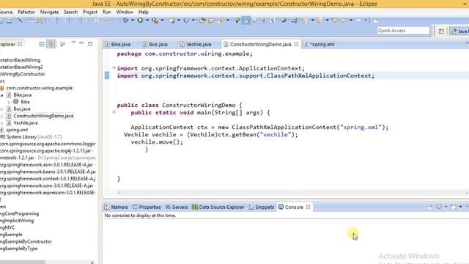
Task: Open the Search menu
Action: click(x=70, y=12)
